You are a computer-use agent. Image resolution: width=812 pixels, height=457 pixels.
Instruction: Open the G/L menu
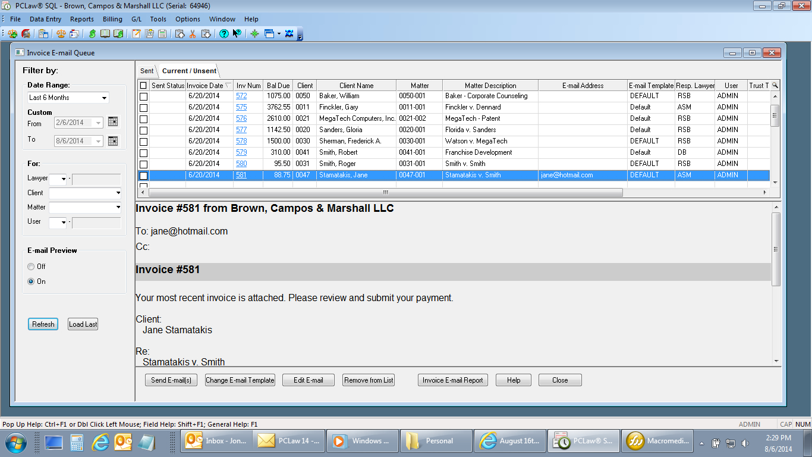(137, 19)
